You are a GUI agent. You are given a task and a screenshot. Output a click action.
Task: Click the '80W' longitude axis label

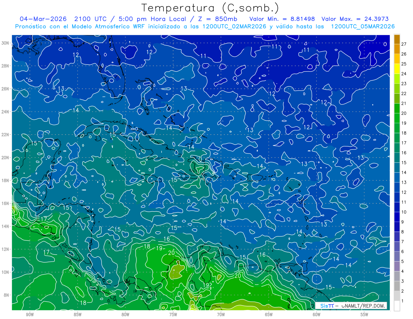click(x=125, y=315)
